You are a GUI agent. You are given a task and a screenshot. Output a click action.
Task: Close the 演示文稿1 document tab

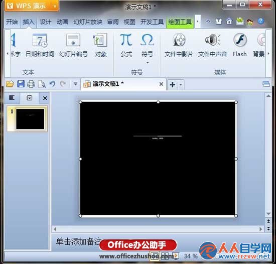pyautogui.click(x=161, y=84)
